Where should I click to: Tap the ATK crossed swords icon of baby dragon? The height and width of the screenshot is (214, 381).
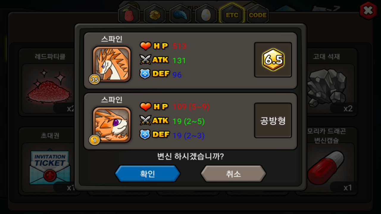[x=146, y=120]
